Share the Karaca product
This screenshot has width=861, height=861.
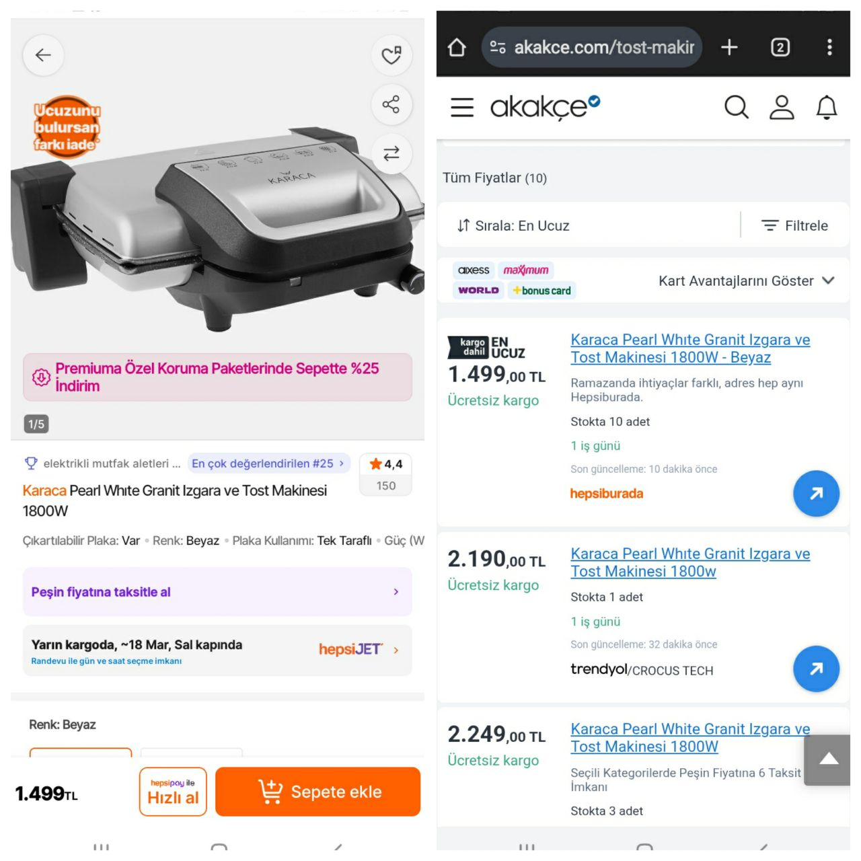tap(391, 104)
